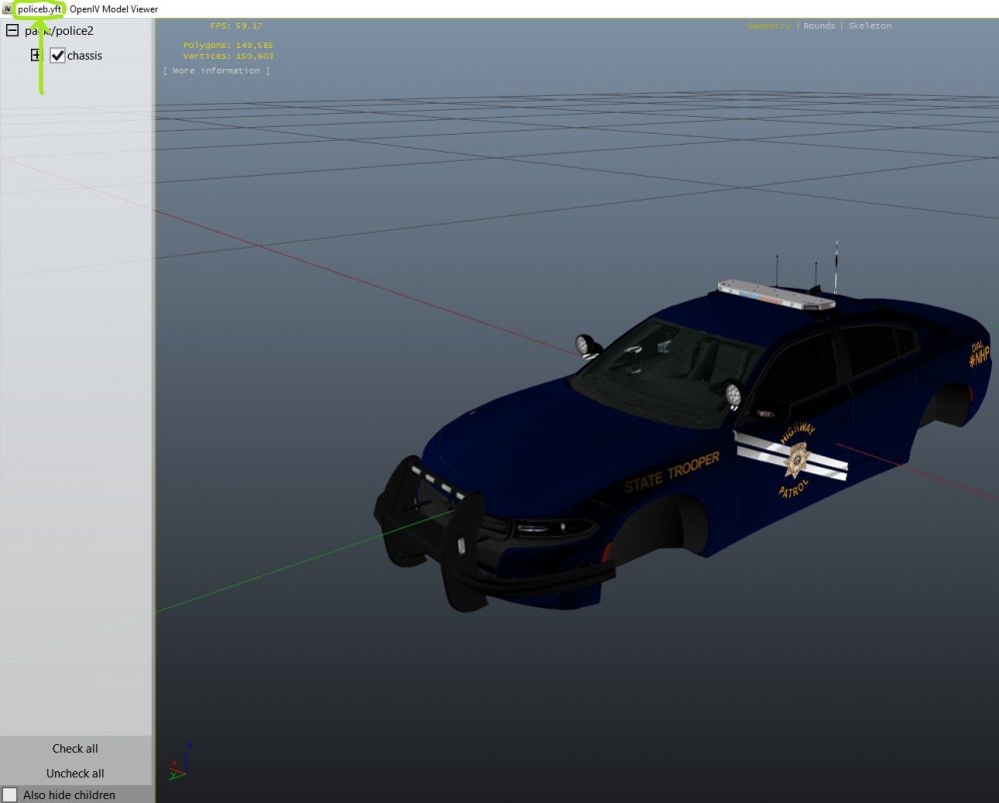Enable the Also hide children option
This screenshot has width=999, height=803.
pos(10,795)
